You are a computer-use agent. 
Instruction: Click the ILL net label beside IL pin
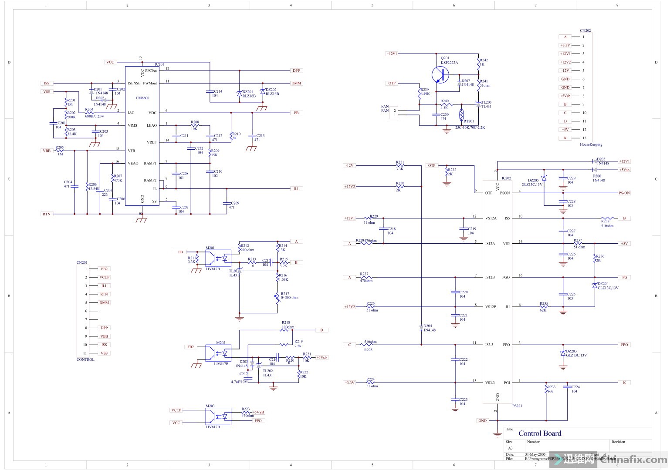click(296, 188)
